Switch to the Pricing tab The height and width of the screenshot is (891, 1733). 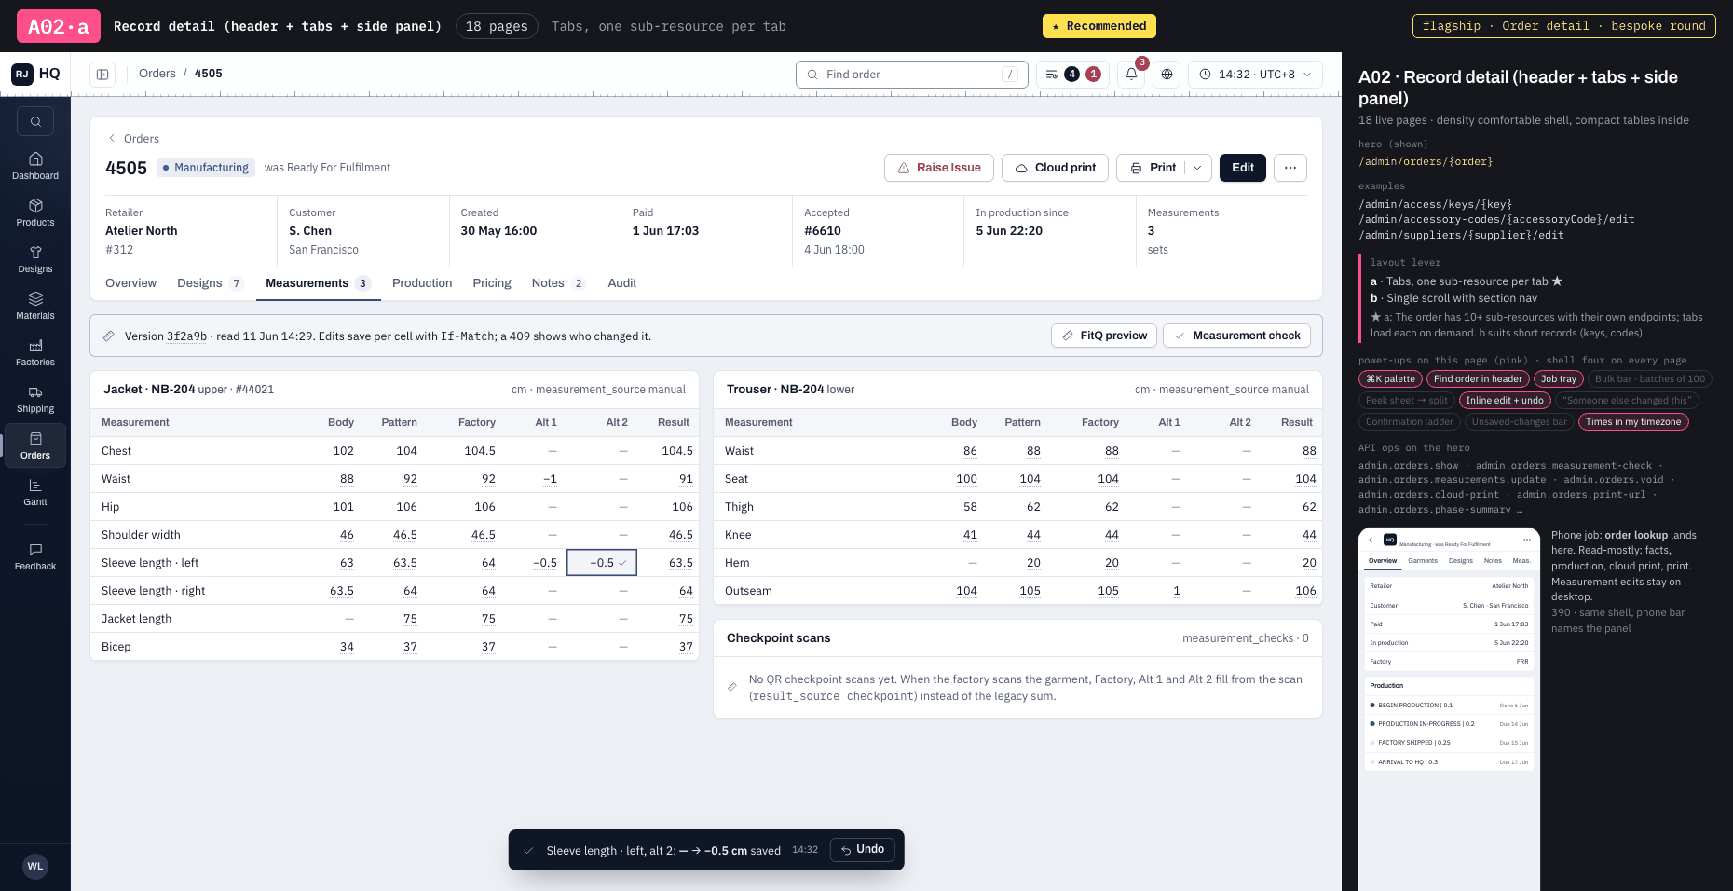(x=492, y=283)
